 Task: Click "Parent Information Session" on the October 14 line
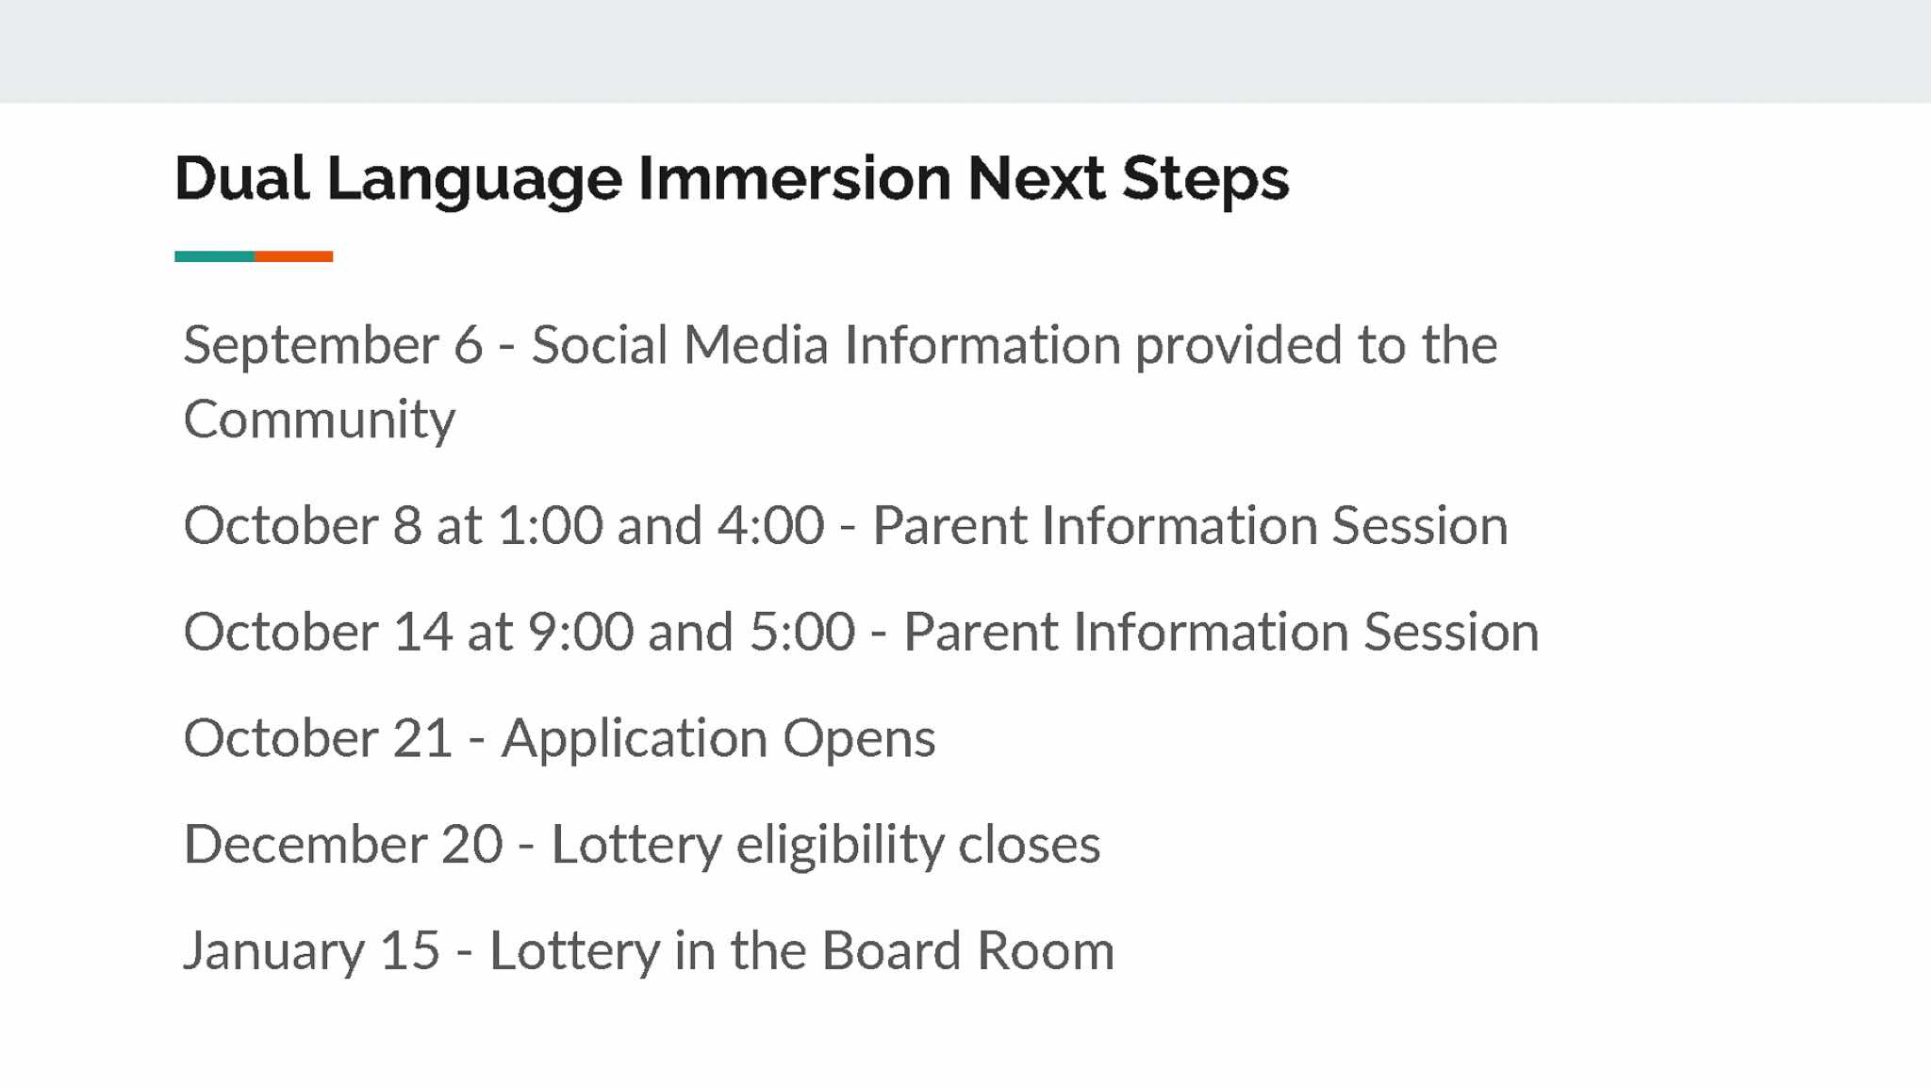coord(1221,632)
